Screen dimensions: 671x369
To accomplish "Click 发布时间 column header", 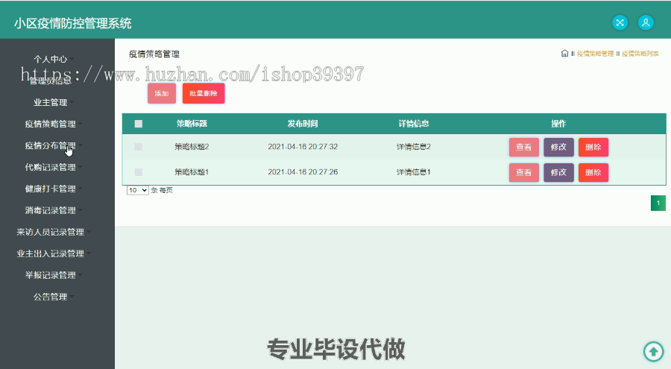I will point(303,124).
